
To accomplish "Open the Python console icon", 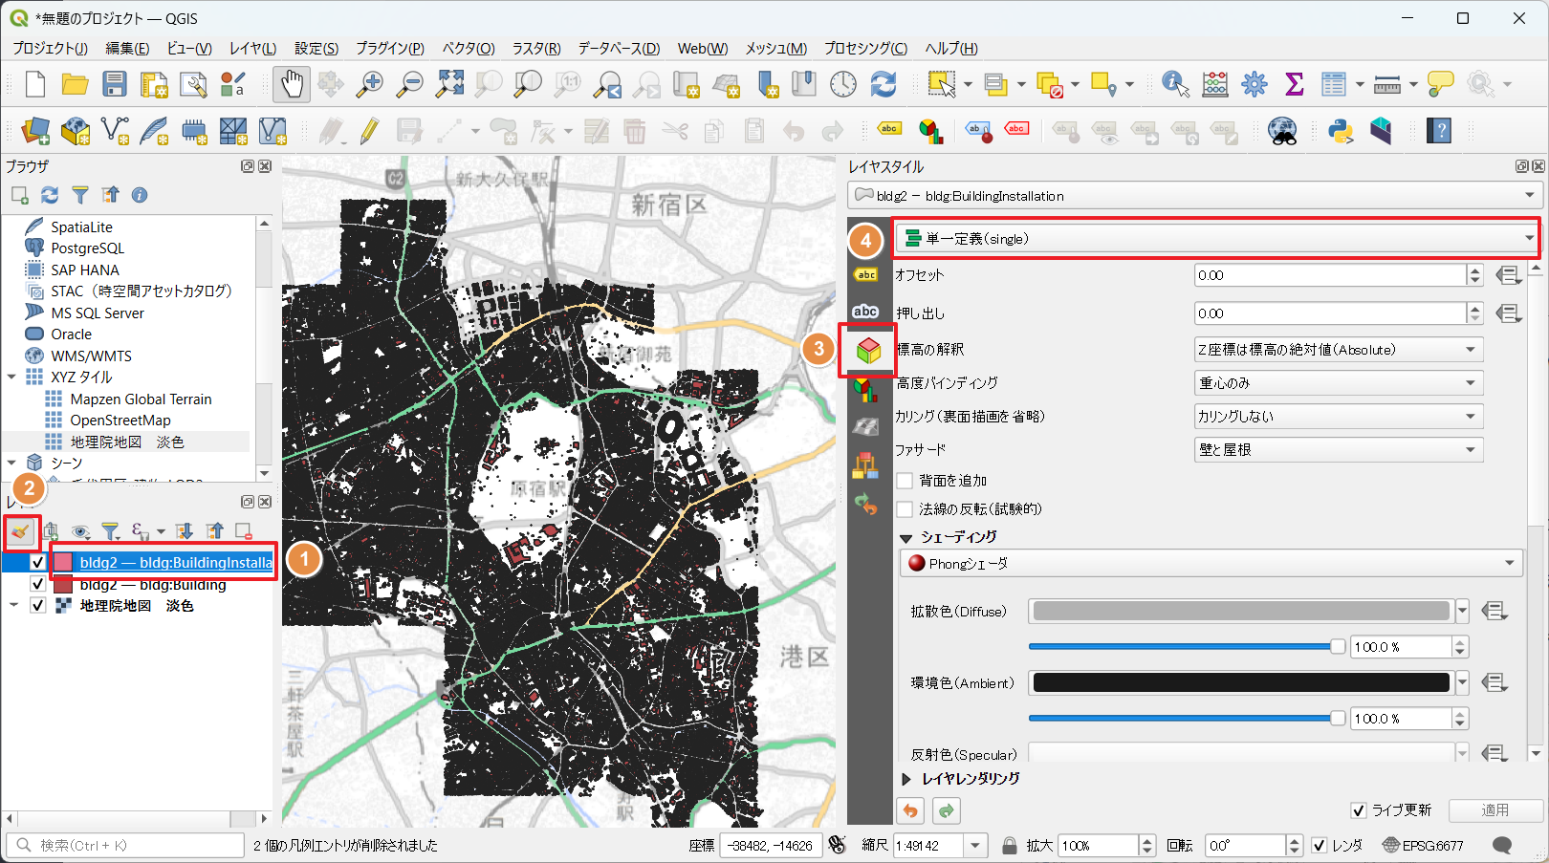I will (x=1341, y=130).
